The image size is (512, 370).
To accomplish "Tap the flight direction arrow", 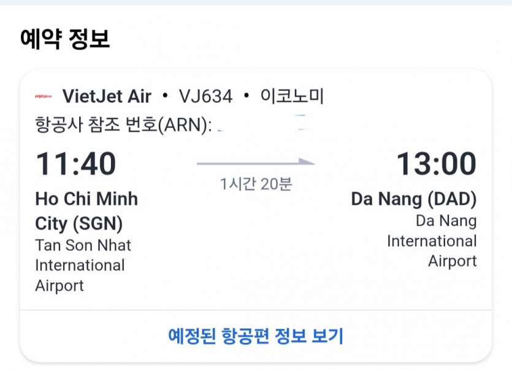I will [x=255, y=163].
